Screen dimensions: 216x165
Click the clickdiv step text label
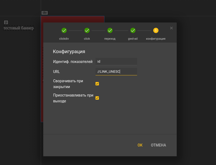tap(64, 39)
